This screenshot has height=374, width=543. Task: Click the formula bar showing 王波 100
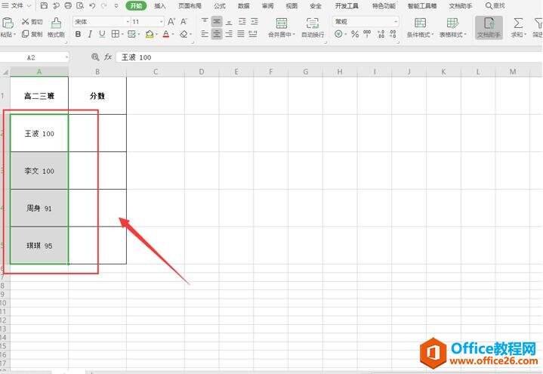pyautogui.click(x=329, y=57)
